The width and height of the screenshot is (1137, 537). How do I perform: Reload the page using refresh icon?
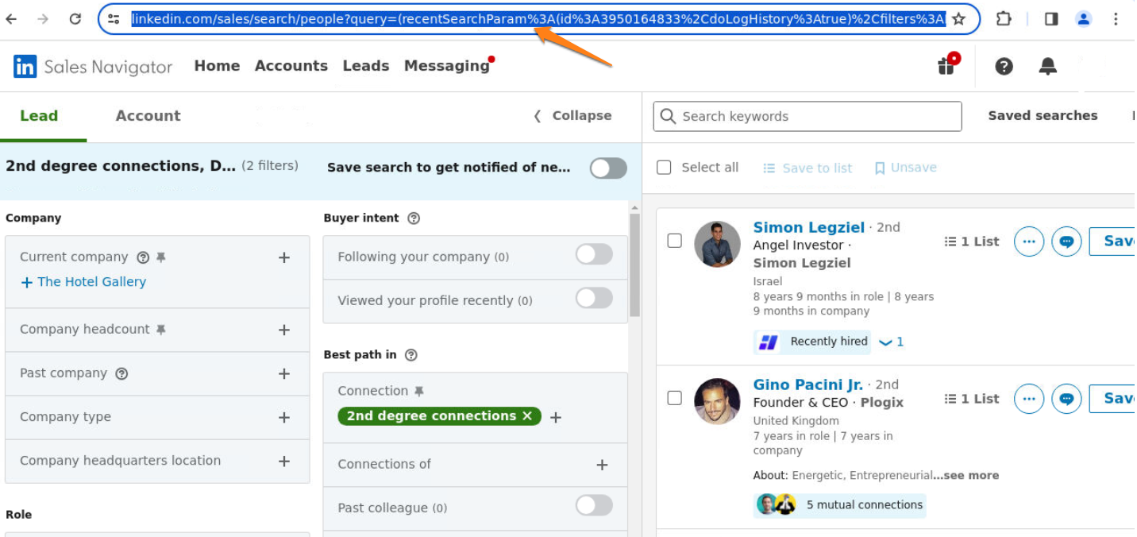(x=75, y=19)
